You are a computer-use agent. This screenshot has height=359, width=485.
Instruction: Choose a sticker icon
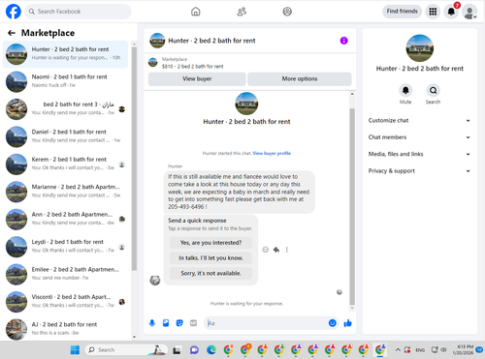[x=179, y=323]
